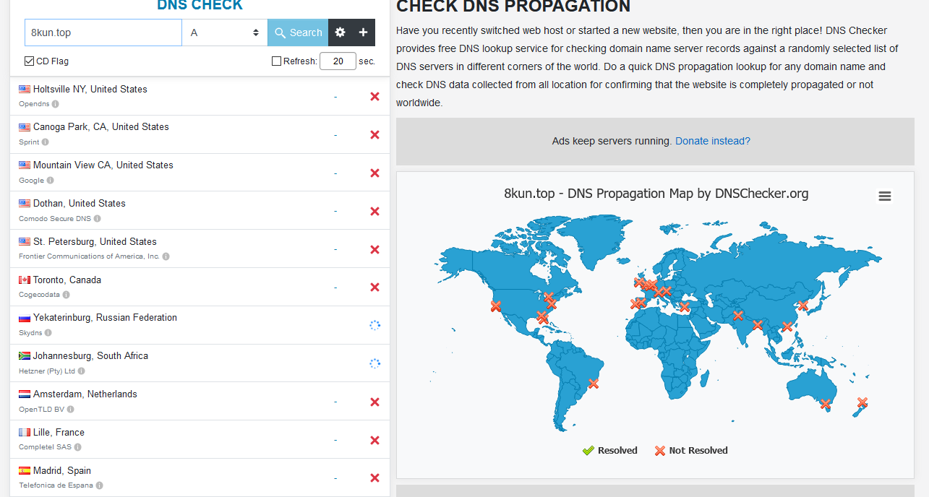
Task: Click the red X for St. Petersburg row
Action: click(374, 249)
